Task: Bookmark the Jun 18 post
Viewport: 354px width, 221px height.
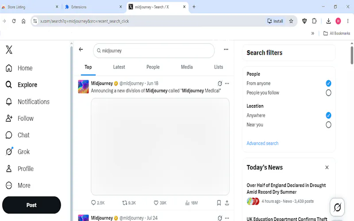Action: 219,203
